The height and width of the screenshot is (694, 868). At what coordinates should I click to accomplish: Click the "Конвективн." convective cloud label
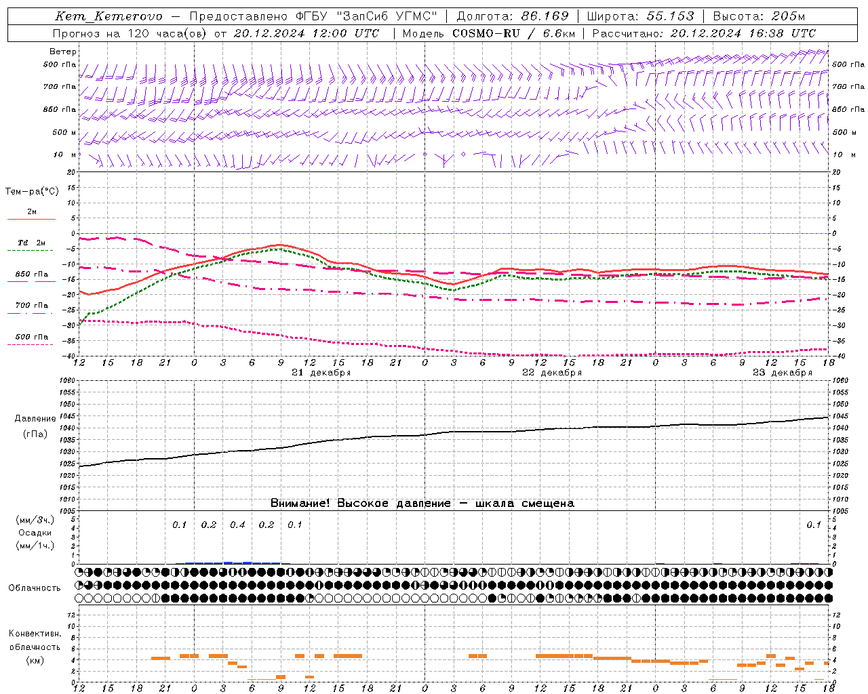[x=35, y=634]
